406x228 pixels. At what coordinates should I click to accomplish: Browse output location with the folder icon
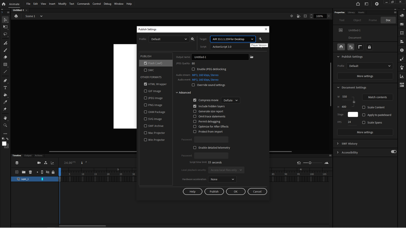tap(252, 57)
